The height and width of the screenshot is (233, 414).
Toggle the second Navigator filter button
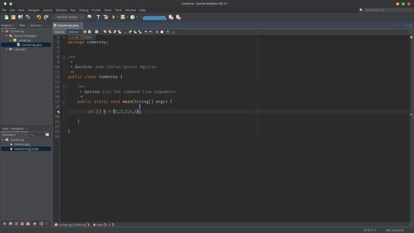(x=10, y=224)
